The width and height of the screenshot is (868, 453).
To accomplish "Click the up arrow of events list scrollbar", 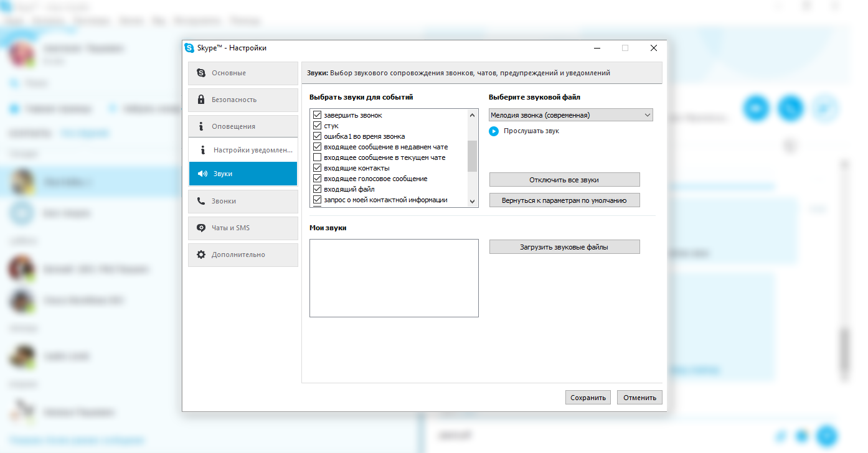I will click(x=472, y=114).
